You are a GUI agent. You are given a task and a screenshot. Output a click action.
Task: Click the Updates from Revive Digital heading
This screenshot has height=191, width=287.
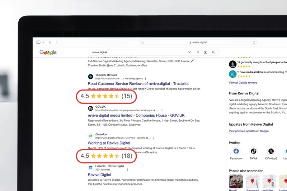[x=251, y=124]
